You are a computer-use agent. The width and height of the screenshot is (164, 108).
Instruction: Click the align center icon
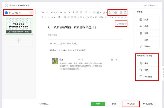click(72, 17)
